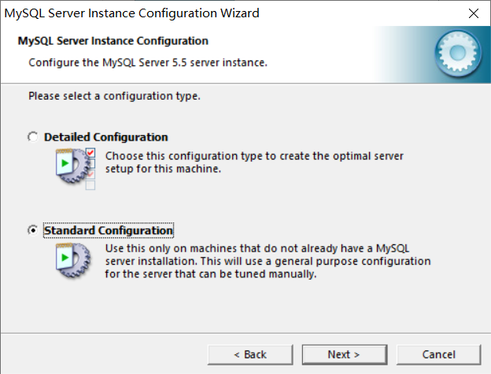Close the Configuration Wizard window
This screenshot has width=491, height=374.
coord(472,13)
